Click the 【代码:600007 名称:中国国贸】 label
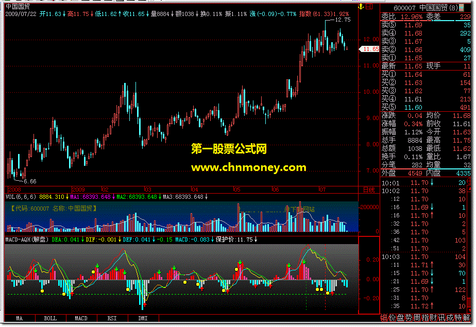 pos(54,209)
